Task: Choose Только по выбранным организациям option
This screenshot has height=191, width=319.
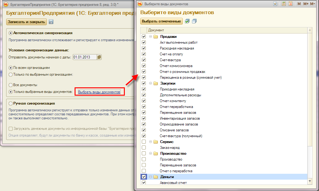Action: tap(10, 75)
